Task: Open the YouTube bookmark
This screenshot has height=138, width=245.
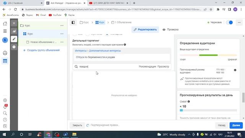Action: coord(55,15)
